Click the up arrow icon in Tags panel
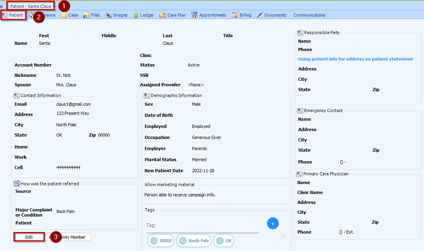Image resolution: width=424 pixels, height=251 pixels. [x=283, y=237]
